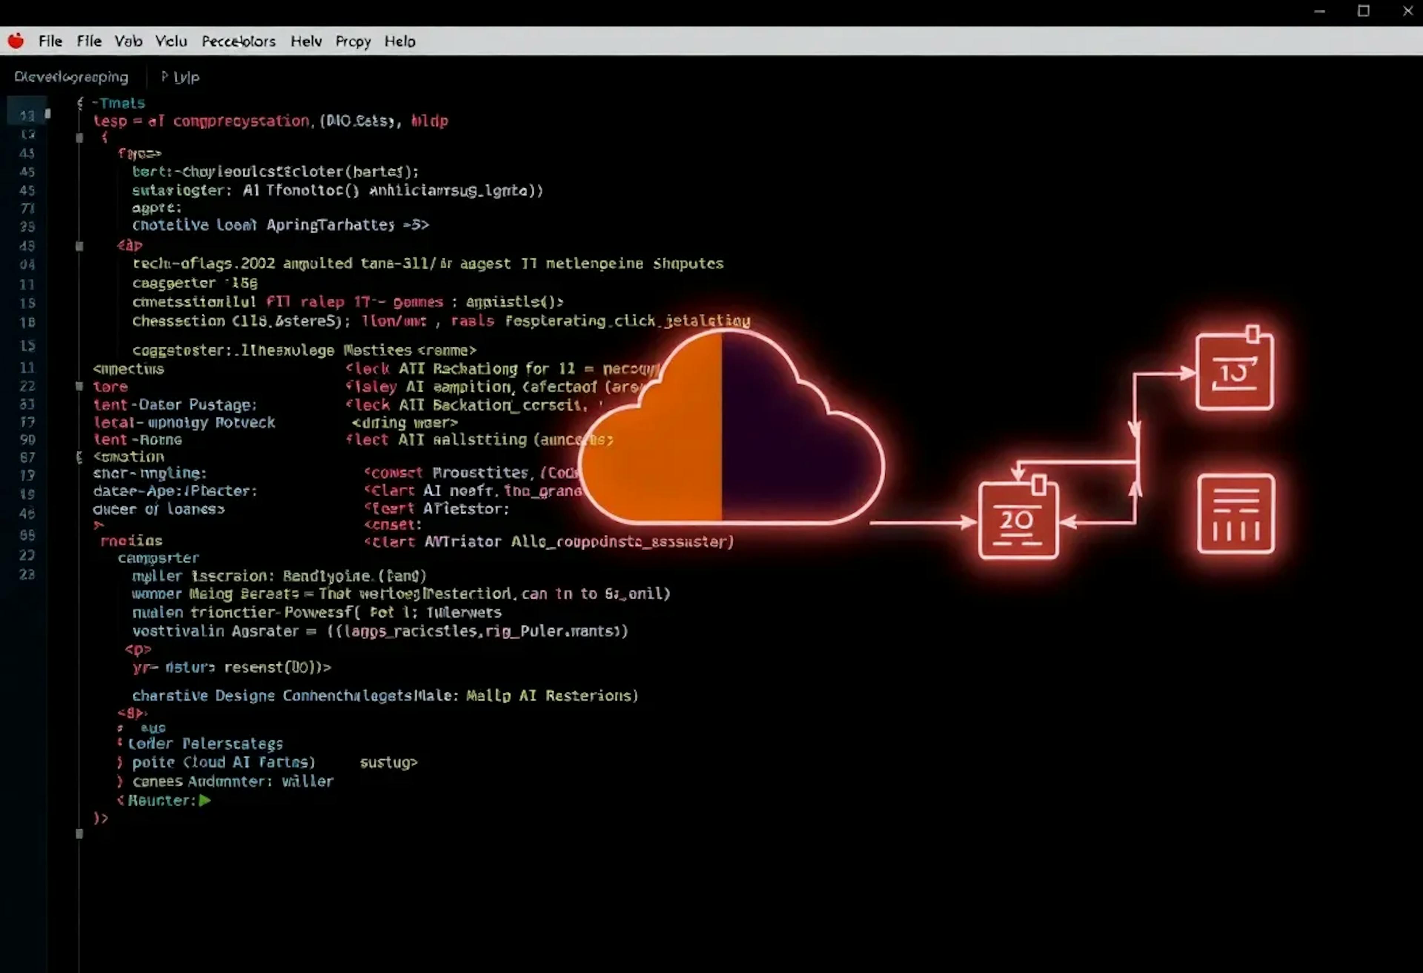Viewport: 1423px width, 973px height.
Task: Click the Peccelolors menu item
Action: pos(238,41)
